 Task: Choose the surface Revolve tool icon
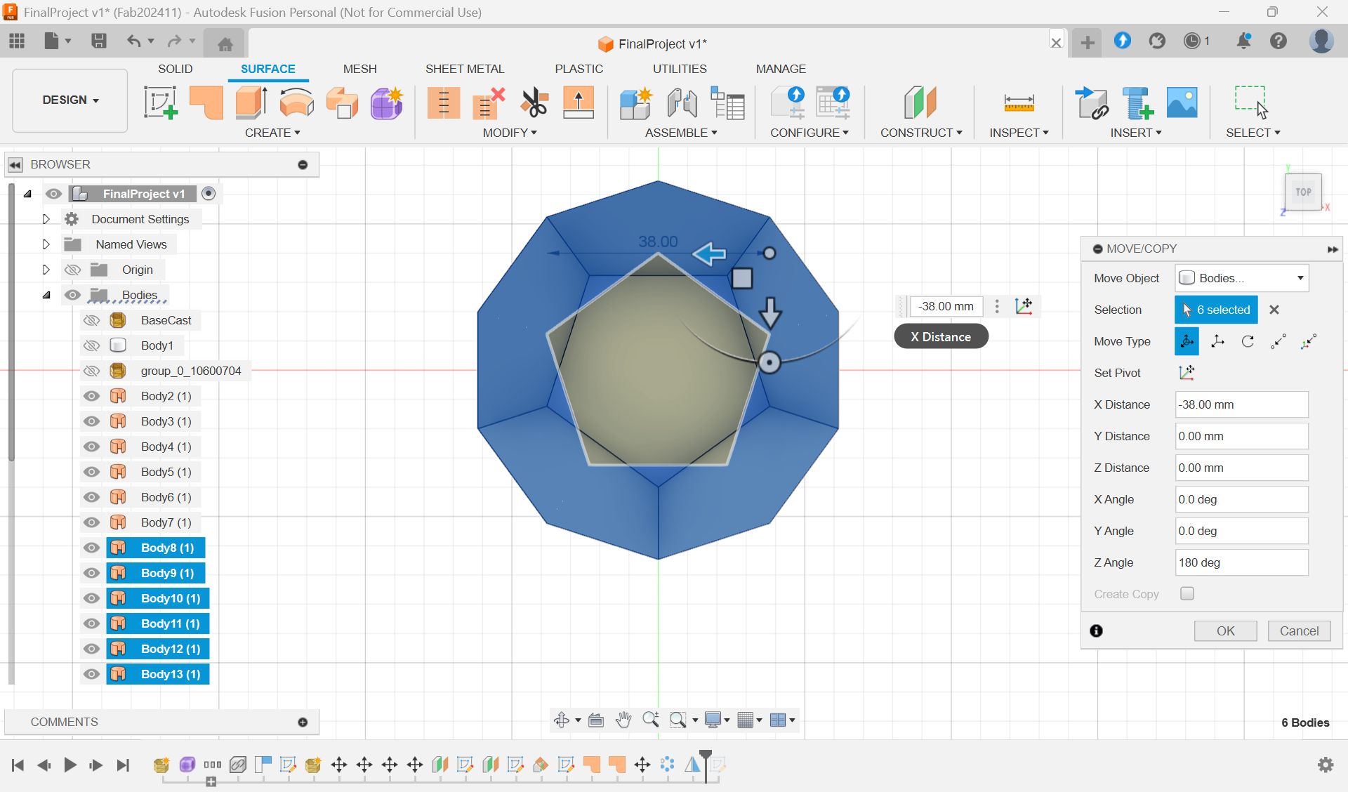tap(296, 103)
